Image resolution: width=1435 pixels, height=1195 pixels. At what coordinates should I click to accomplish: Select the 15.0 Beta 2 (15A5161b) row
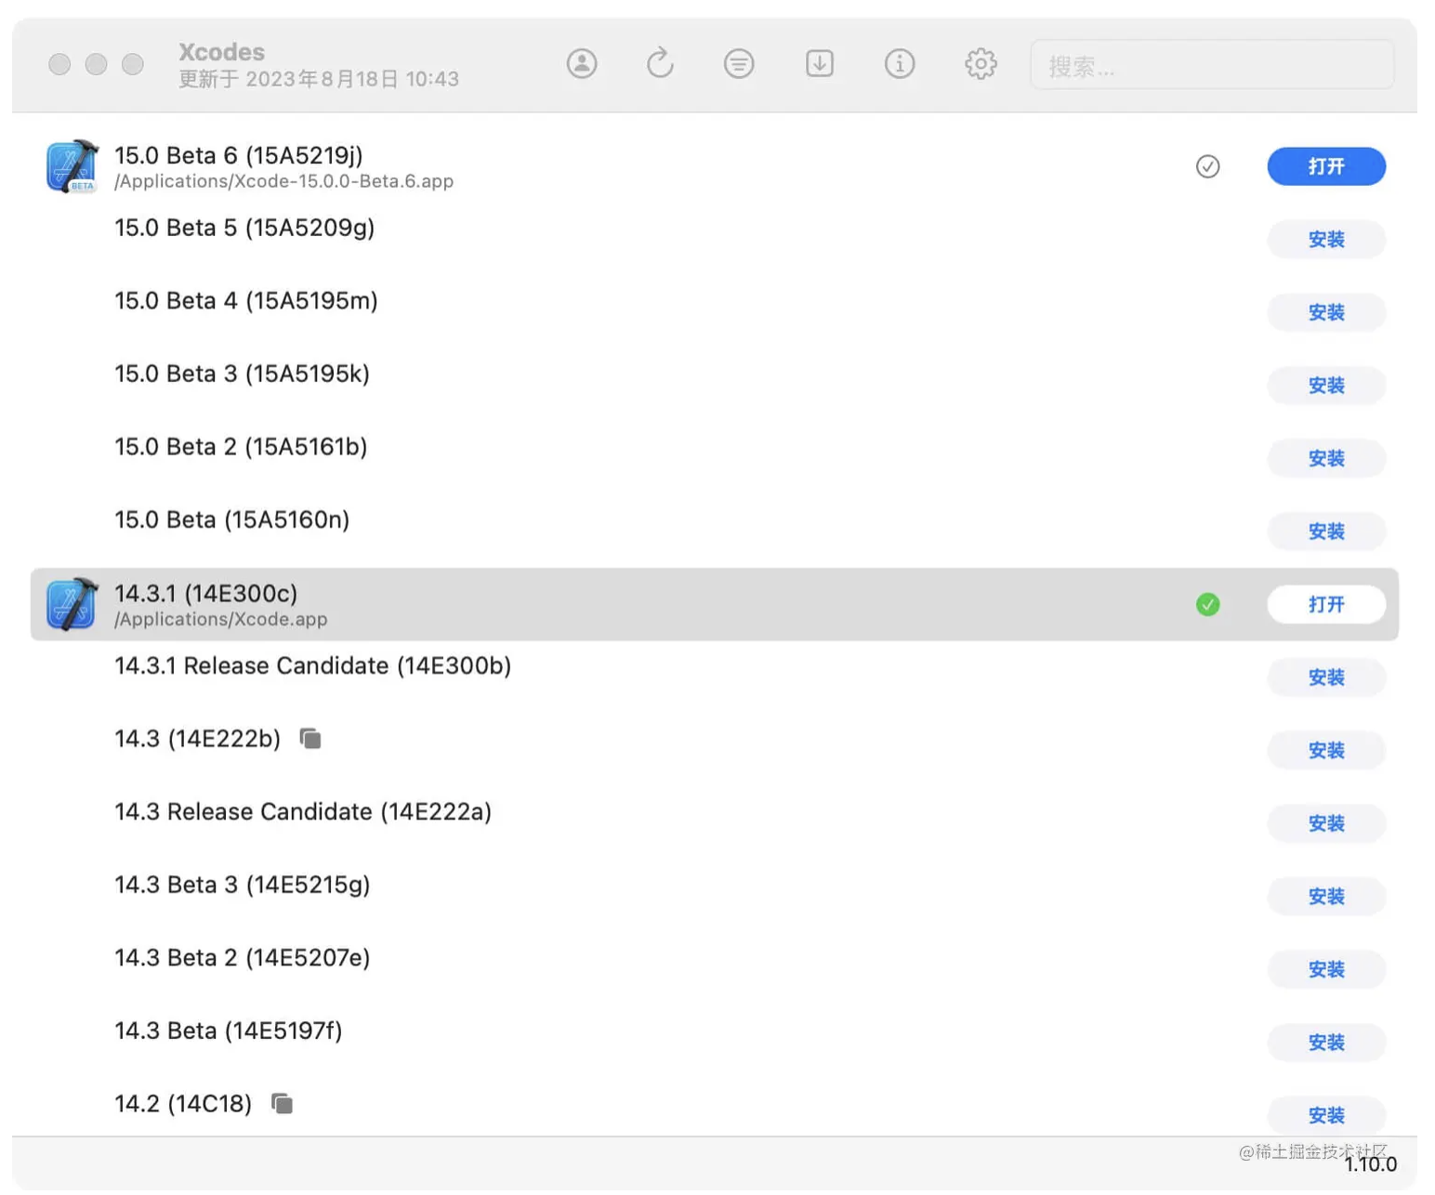pyautogui.click(x=714, y=458)
